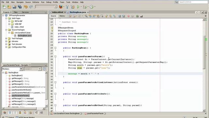Expand the META-INF folder
The width and height of the screenshot is (209, 118).
coord(9,21)
